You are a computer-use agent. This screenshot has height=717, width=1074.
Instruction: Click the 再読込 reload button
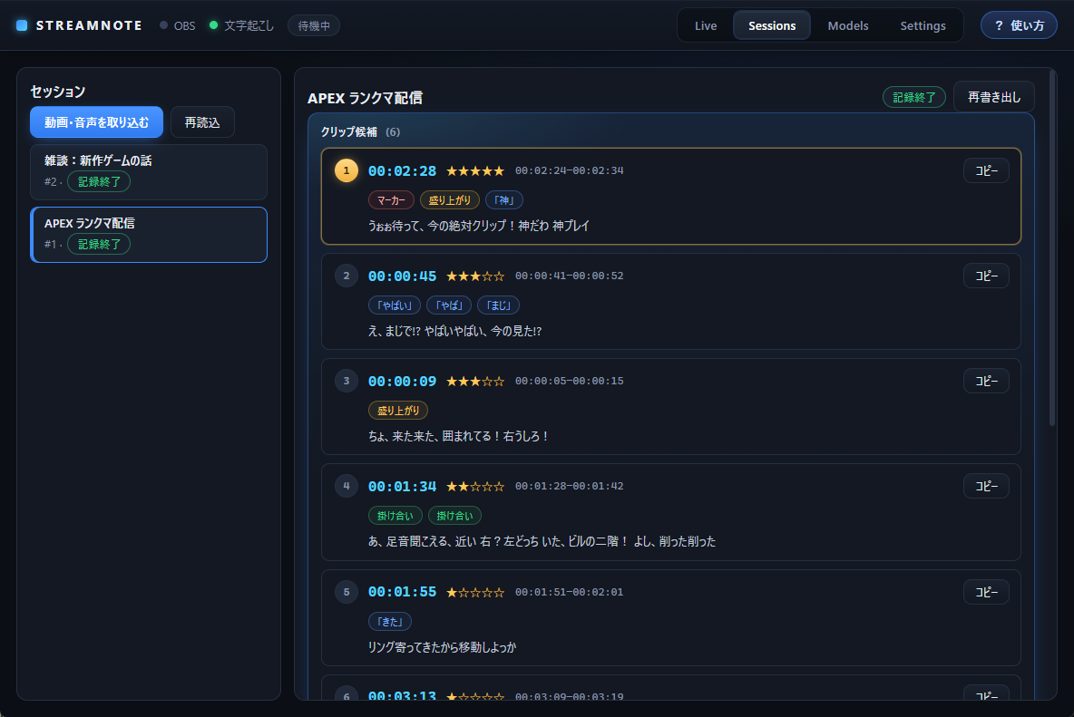202,121
